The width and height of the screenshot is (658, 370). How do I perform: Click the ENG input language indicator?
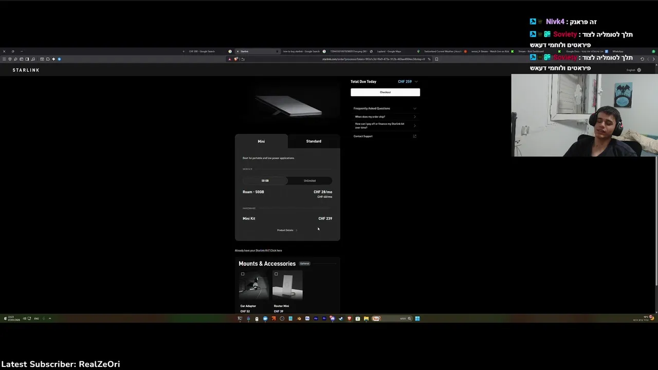(x=36, y=319)
